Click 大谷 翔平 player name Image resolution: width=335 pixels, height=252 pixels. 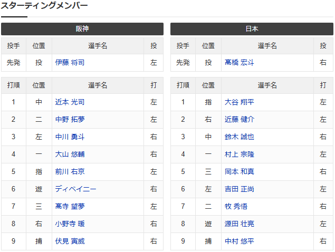[x=239, y=102]
